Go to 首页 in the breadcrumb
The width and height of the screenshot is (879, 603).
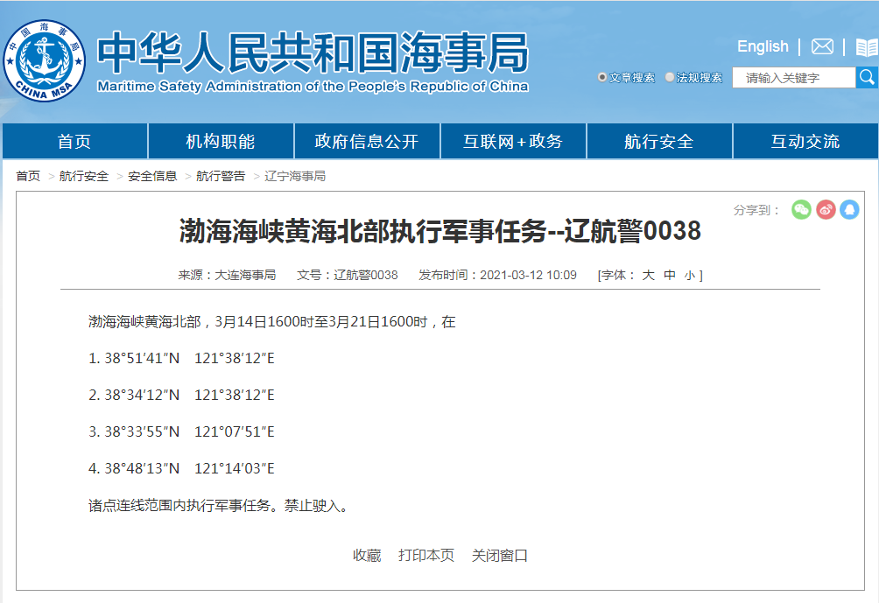(x=28, y=177)
